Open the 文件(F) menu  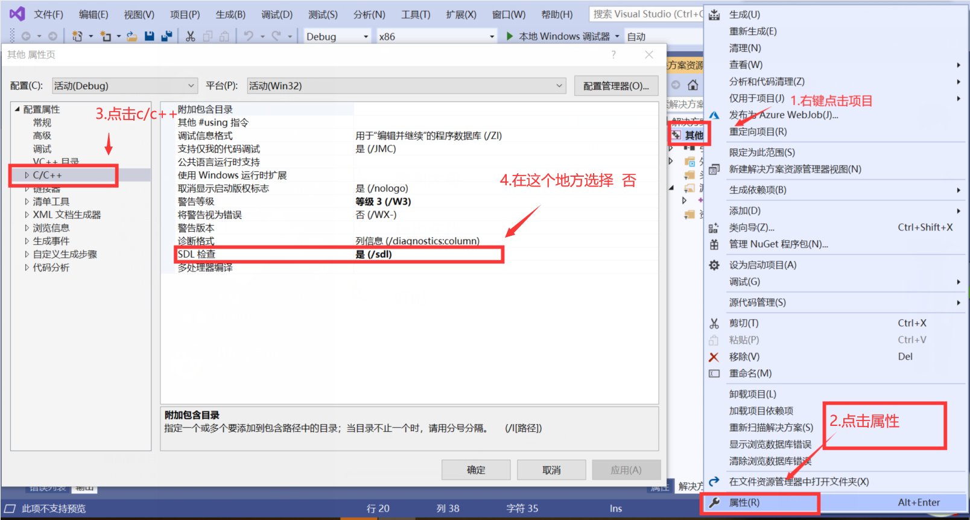[x=48, y=14]
